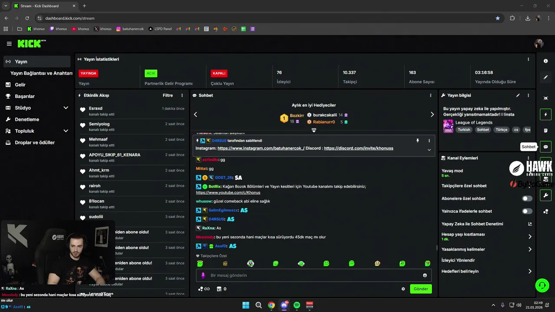Unpin the pinned message with the pin icon
This screenshot has height=312, width=555.
(418, 140)
